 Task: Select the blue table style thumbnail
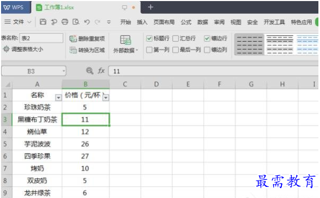[x=307, y=44]
